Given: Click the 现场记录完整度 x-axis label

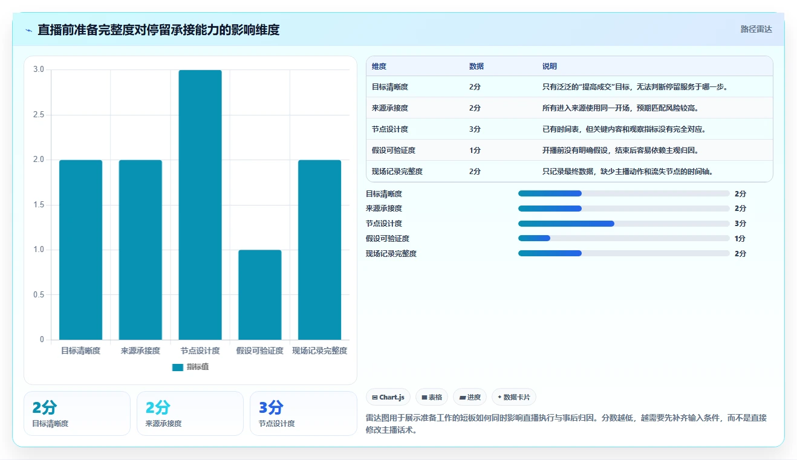Looking at the screenshot, I should (x=319, y=351).
